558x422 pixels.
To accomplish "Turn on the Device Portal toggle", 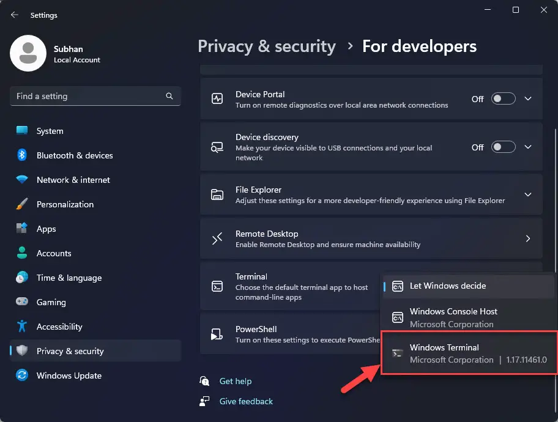I will tap(503, 98).
